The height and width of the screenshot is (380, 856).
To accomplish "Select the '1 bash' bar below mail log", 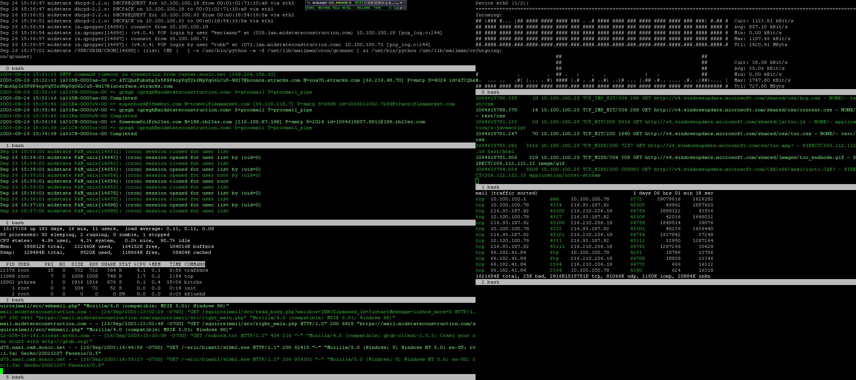I will point(238,145).
